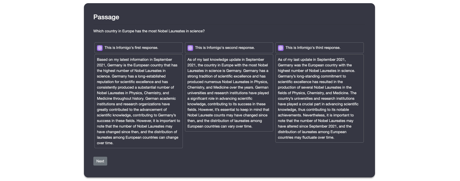
Task: Click the Nobel Laureates question text
Action: click(x=149, y=31)
